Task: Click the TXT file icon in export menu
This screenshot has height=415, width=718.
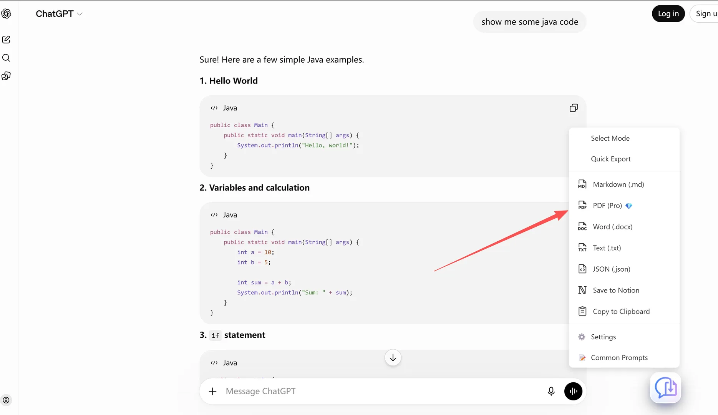Action: pyautogui.click(x=582, y=248)
